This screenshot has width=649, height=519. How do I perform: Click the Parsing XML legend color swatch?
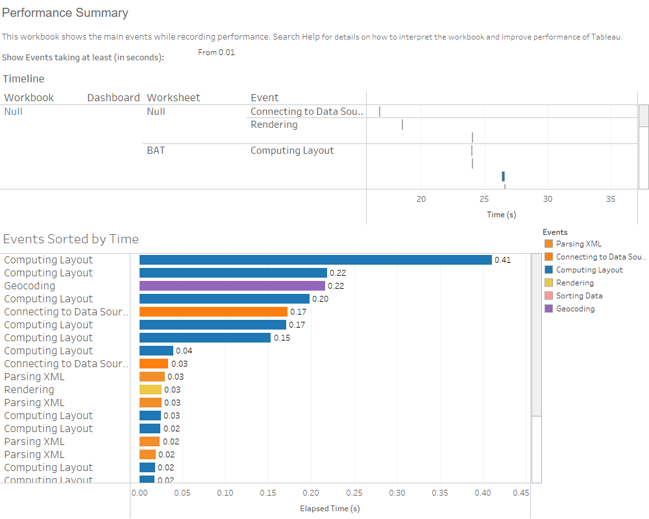pyautogui.click(x=549, y=244)
